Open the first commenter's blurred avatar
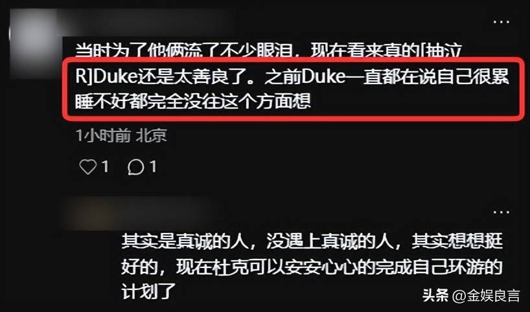The height and width of the screenshot is (312, 530). click(34, 44)
